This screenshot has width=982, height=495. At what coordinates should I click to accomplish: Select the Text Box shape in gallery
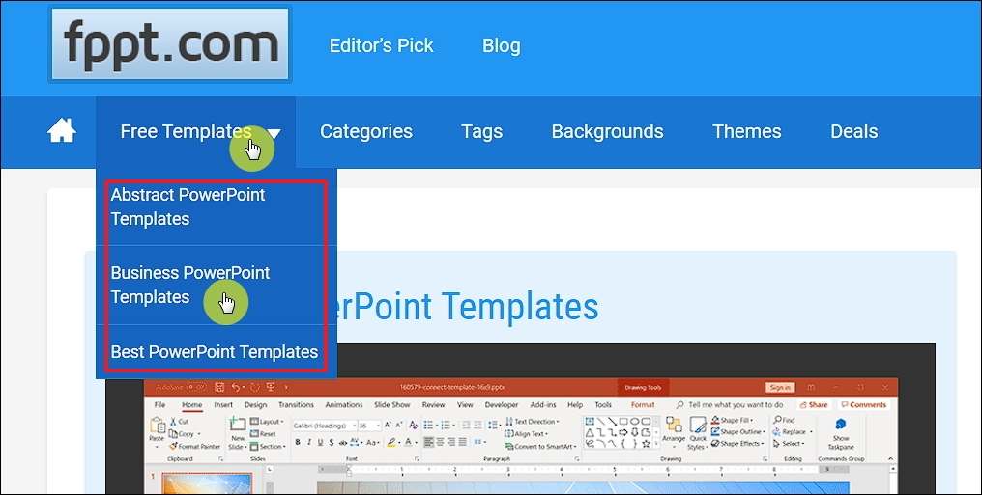(590, 422)
